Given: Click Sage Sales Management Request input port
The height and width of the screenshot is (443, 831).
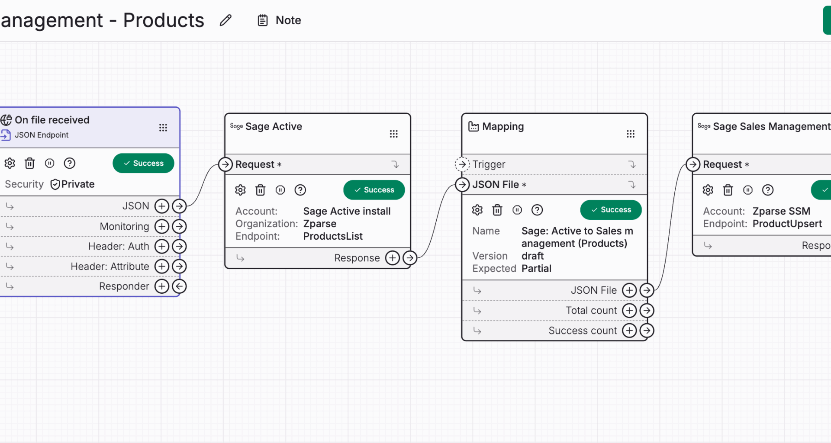Looking at the screenshot, I should pos(693,164).
